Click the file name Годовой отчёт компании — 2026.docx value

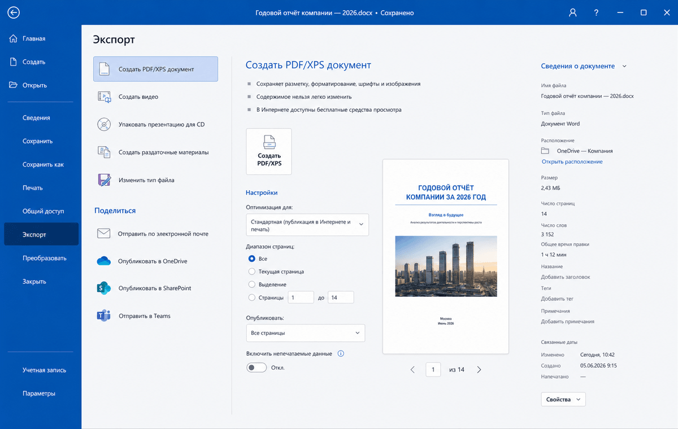click(587, 96)
